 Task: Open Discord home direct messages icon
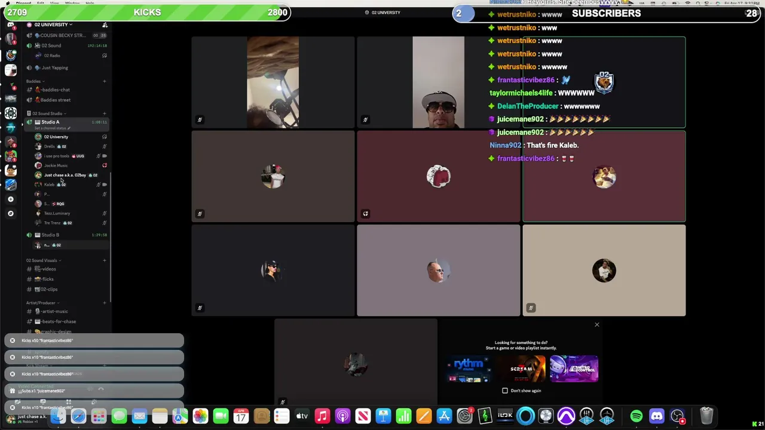coord(11,25)
